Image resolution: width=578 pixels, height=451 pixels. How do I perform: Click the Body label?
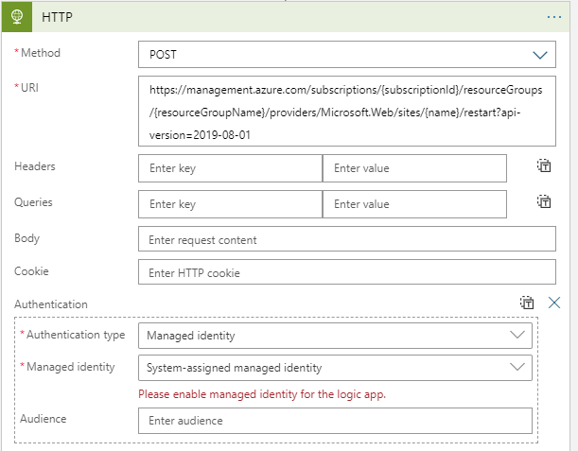(x=26, y=238)
